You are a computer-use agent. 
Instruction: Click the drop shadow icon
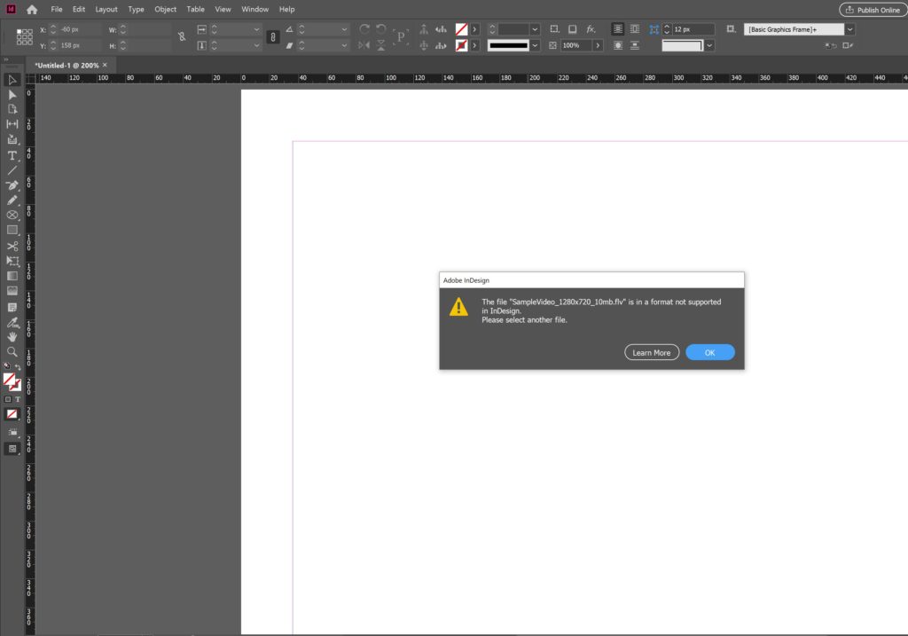click(x=572, y=29)
